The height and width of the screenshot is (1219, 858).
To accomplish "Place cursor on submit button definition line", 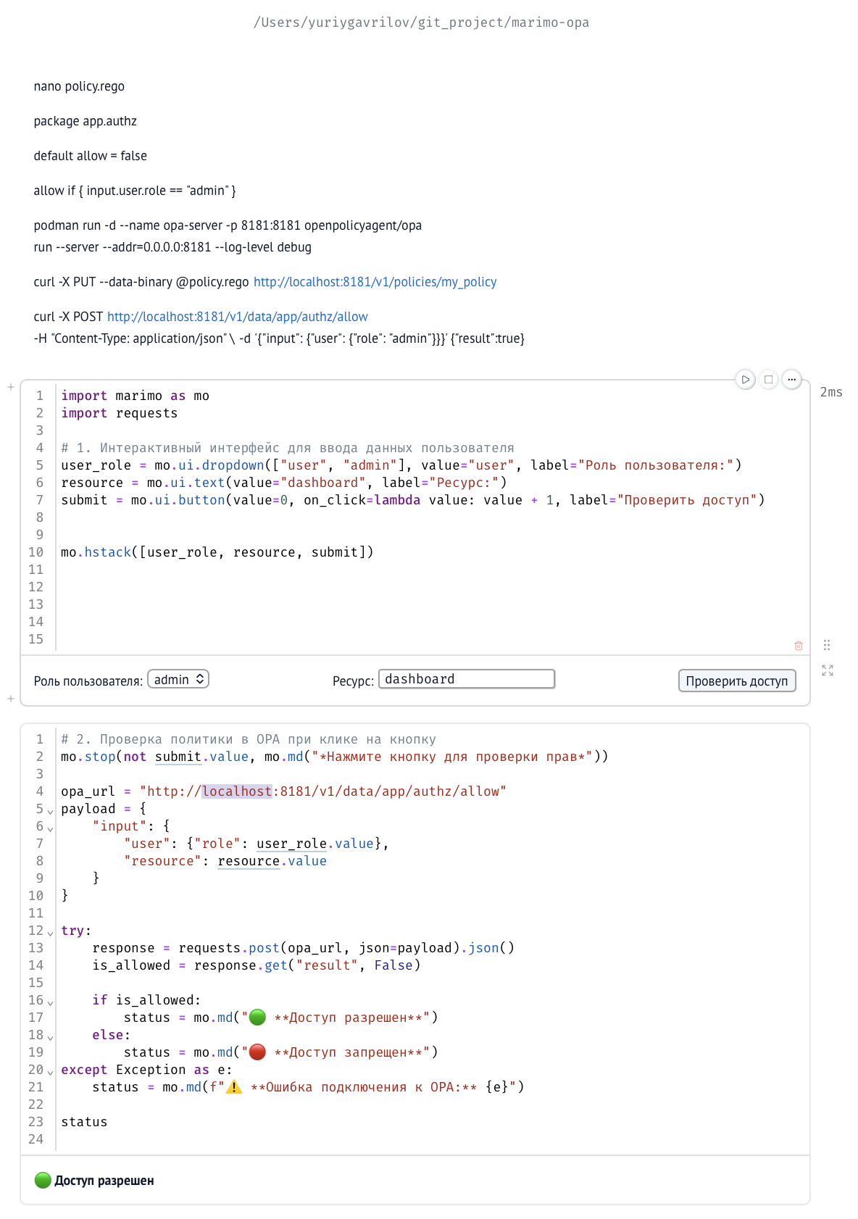I will (x=413, y=500).
